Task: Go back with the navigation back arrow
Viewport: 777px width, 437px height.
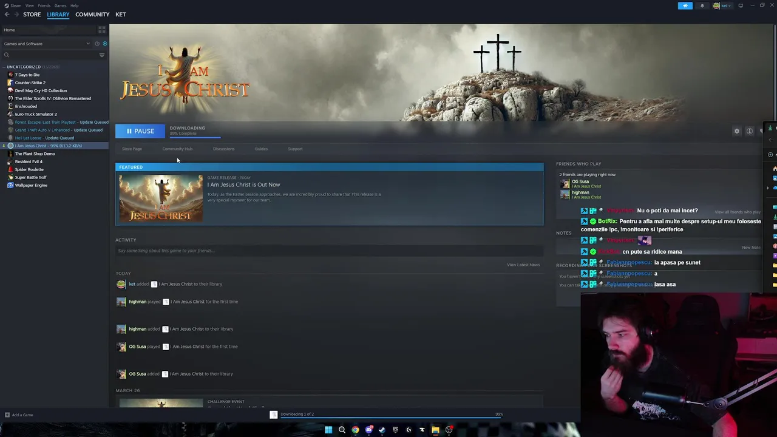Action: [7, 15]
